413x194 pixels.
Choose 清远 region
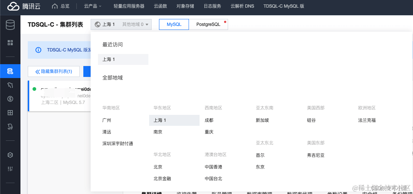coord(107,132)
